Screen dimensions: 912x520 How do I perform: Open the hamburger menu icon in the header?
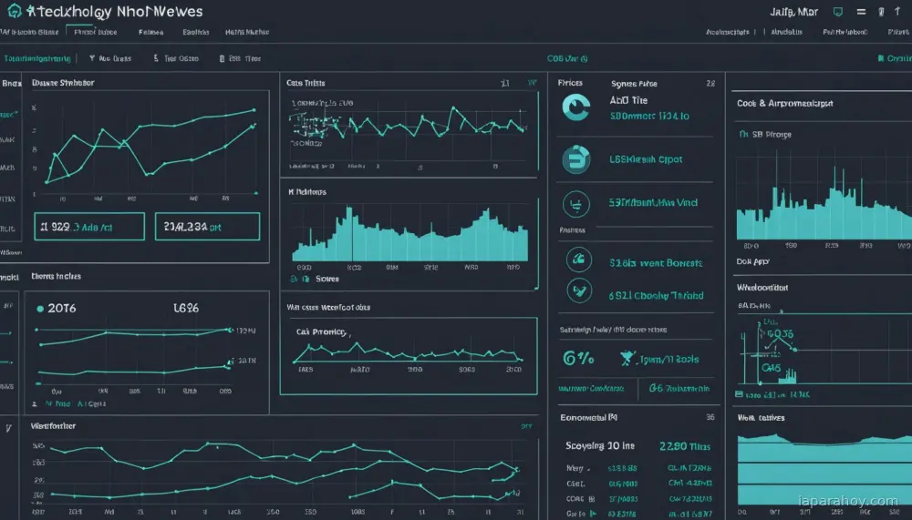(862, 12)
